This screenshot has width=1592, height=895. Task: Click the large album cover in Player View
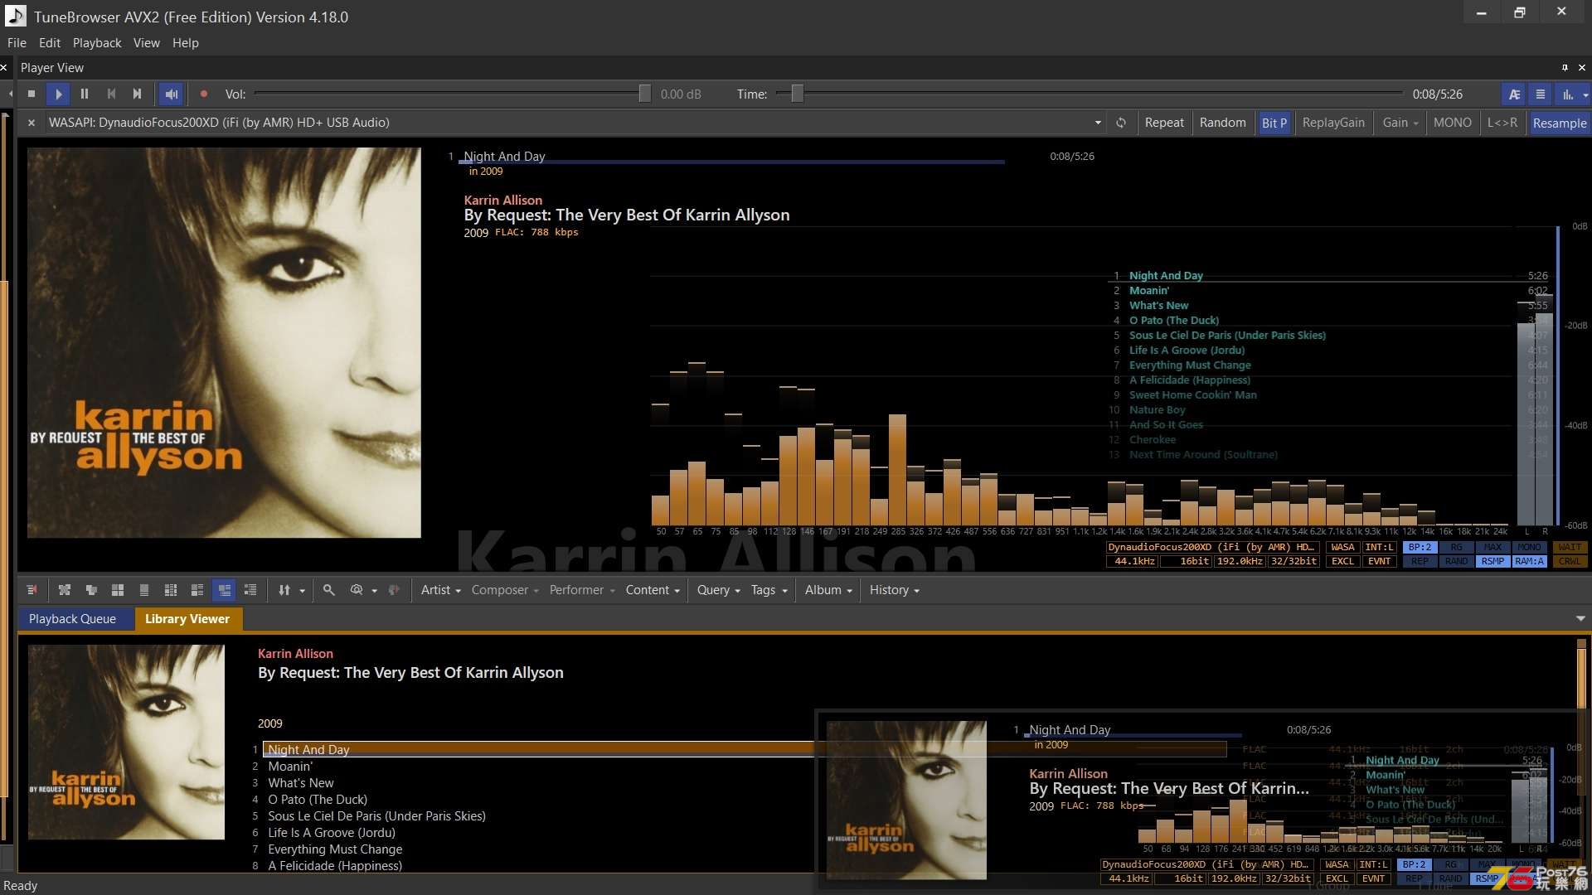[x=224, y=343]
